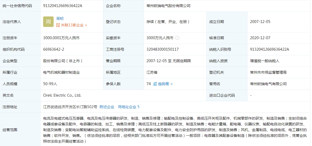Open the 附近企业 nearby companies link
The image size is (312, 146).
point(107,107)
